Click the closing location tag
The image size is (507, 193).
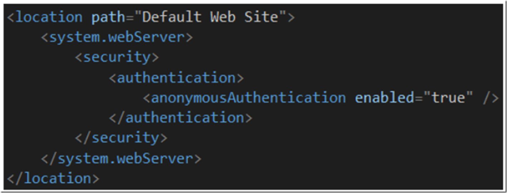pyautogui.click(x=53, y=178)
